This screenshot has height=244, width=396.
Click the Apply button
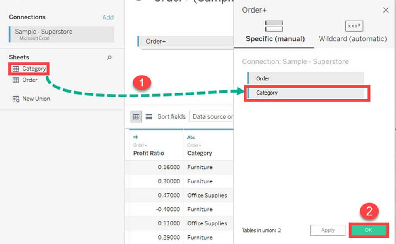(x=328, y=230)
